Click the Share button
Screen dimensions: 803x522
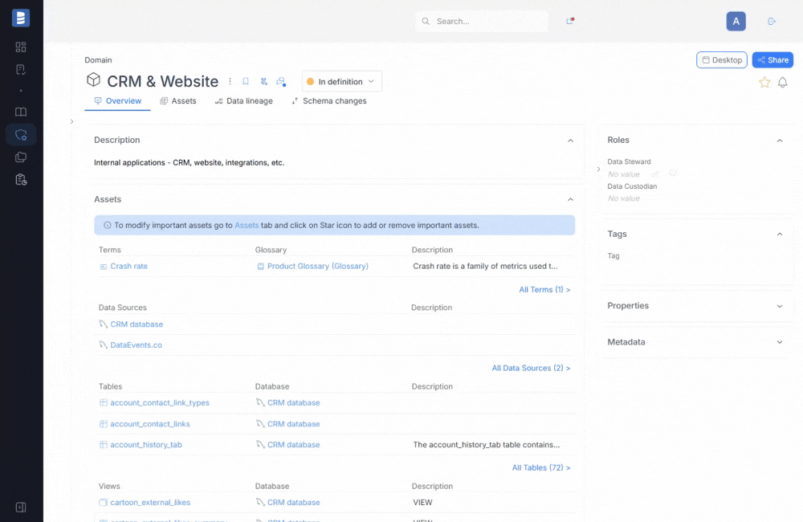772,60
